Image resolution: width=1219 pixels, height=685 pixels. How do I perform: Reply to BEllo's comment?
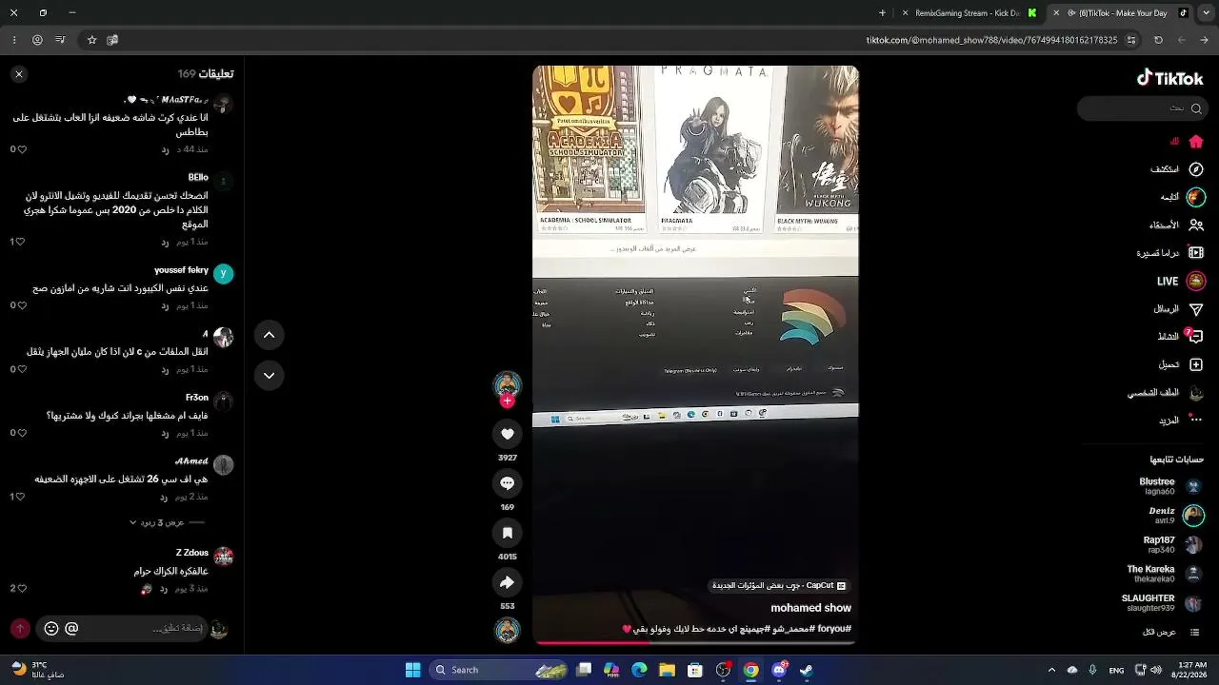(165, 242)
